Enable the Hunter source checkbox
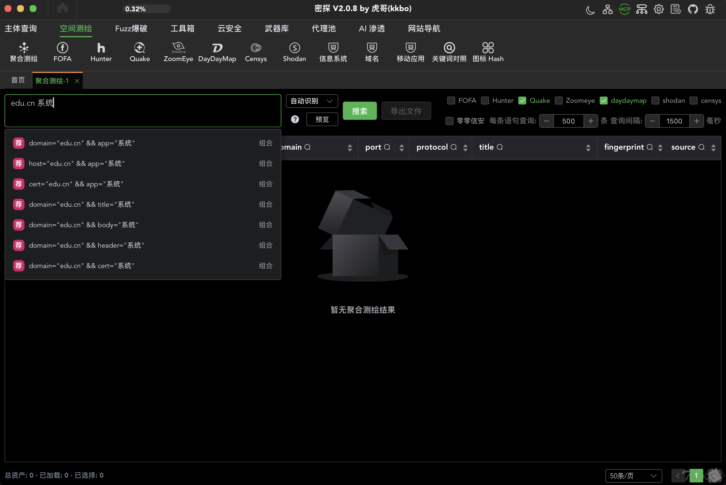Image resolution: width=726 pixels, height=485 pixels. coord(485,101)
